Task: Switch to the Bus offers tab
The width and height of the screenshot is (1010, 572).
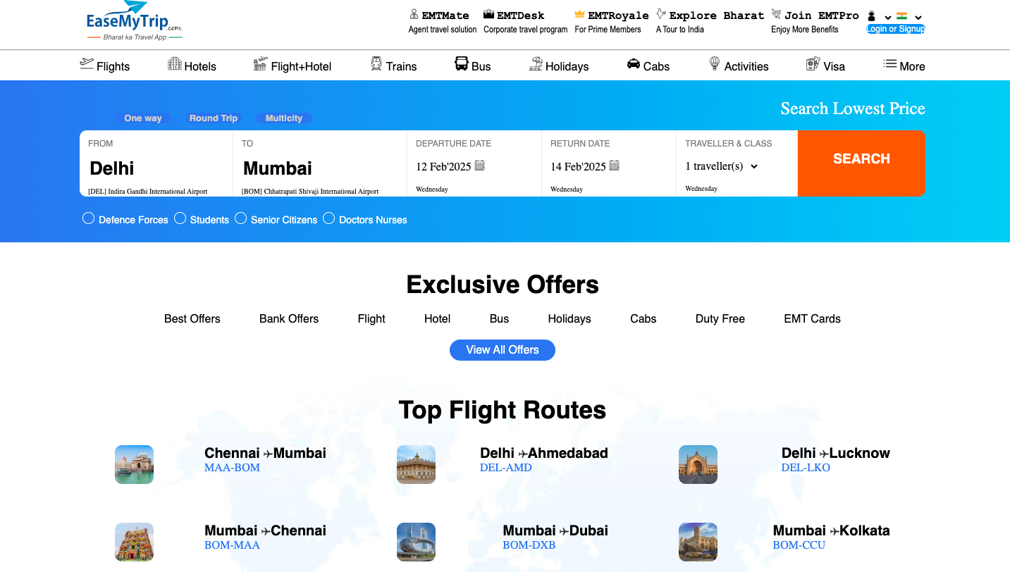Action: pos(499,318)
